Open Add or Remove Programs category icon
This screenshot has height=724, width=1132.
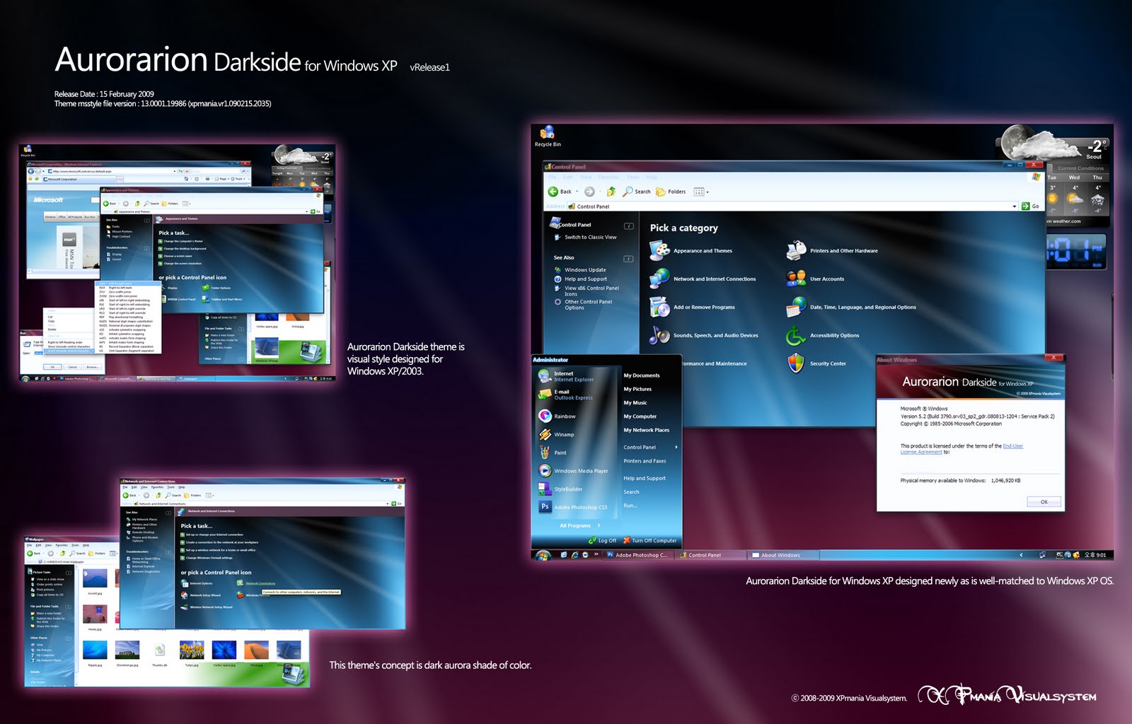tap(660, 307)
